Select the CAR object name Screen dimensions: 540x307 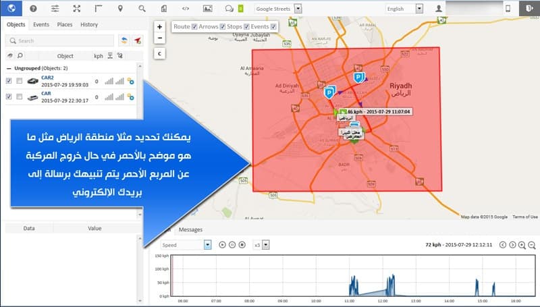point(46,94)
